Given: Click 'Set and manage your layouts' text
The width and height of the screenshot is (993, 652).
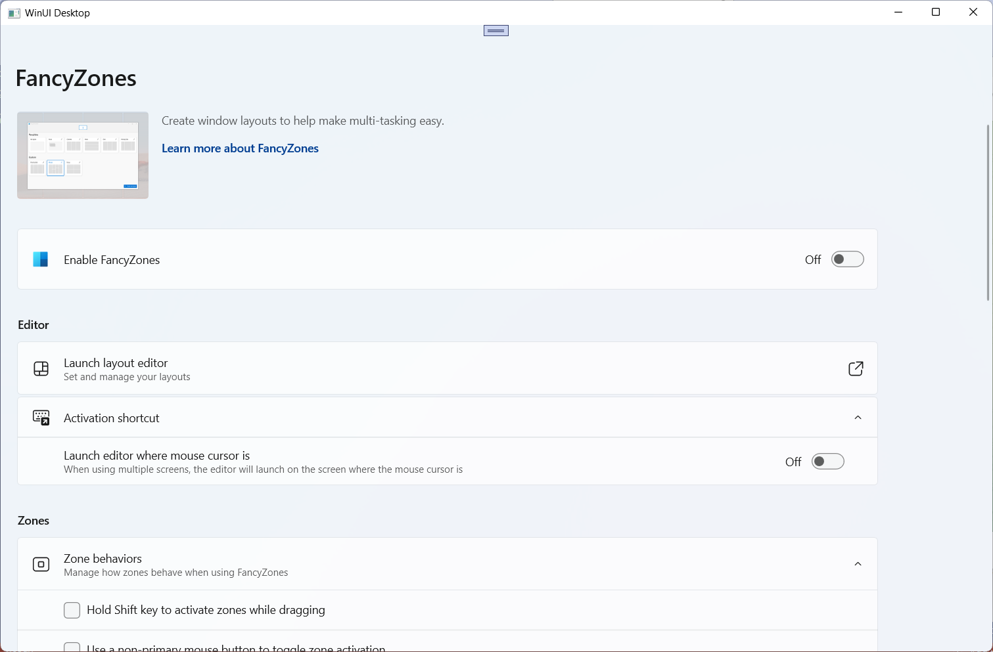Looking at the screenshot, I should click(127, 377).
